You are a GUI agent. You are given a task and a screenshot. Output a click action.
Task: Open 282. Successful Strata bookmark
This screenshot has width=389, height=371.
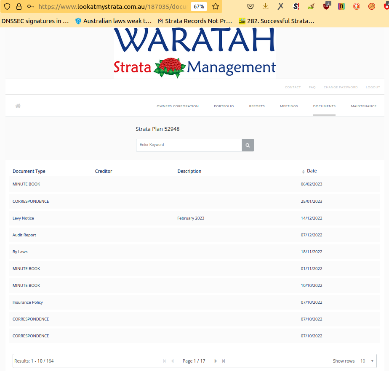(277, 21)
